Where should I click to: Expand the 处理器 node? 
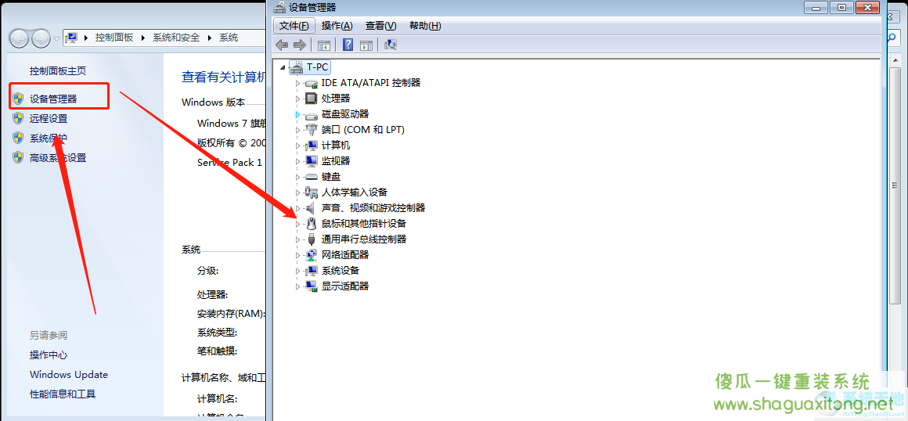click(x=297, y=99)
